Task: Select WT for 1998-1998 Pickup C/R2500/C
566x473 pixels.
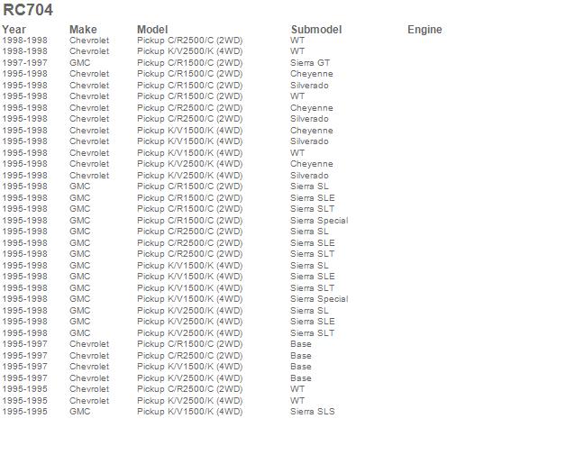Action: 297,41
